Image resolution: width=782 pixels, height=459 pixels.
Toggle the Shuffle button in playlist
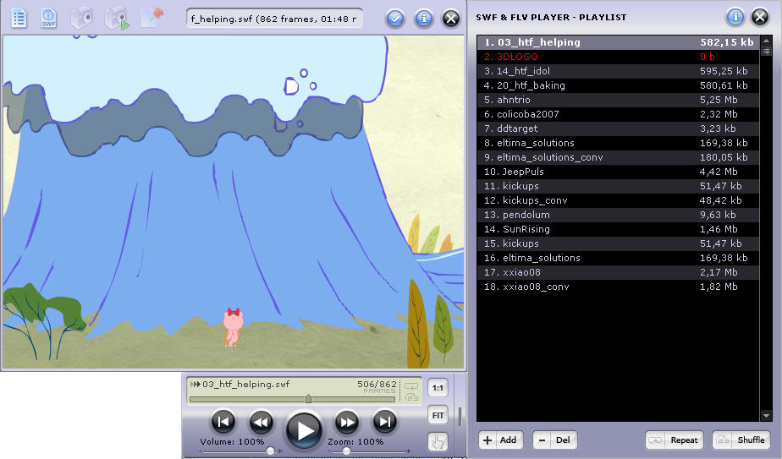coord(741,440)
